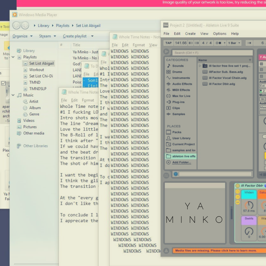Viewport: 266px width, 266px height.
Task: Click the phase nudge down button
Action: (191, 43)
